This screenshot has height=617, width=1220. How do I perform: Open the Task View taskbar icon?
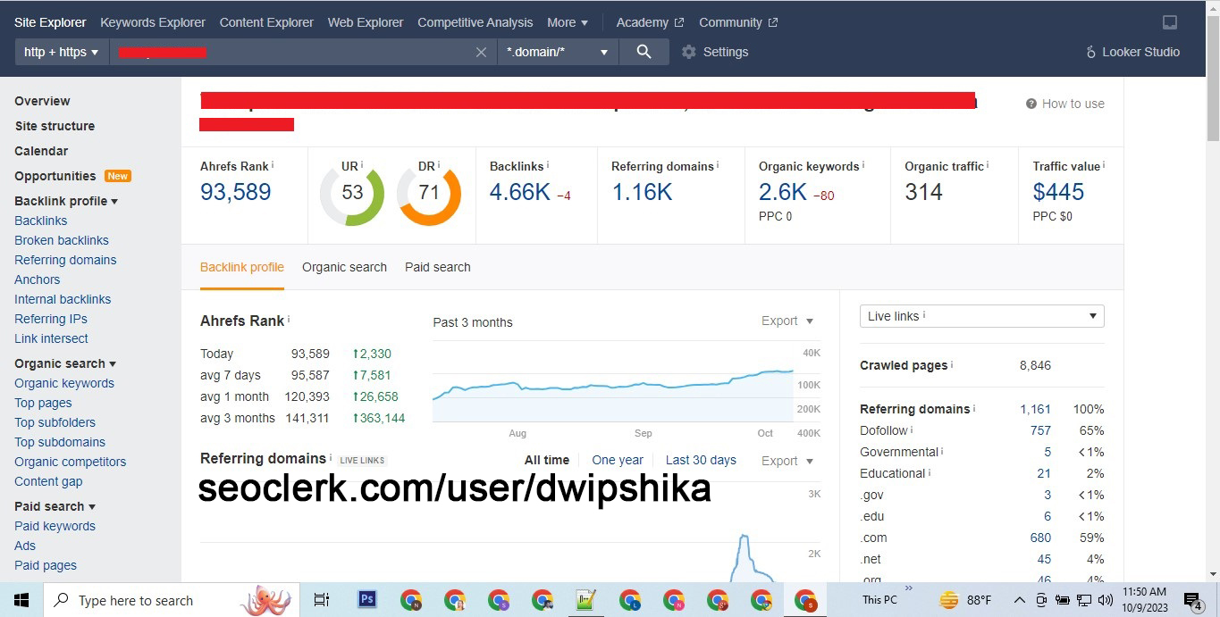322,600
